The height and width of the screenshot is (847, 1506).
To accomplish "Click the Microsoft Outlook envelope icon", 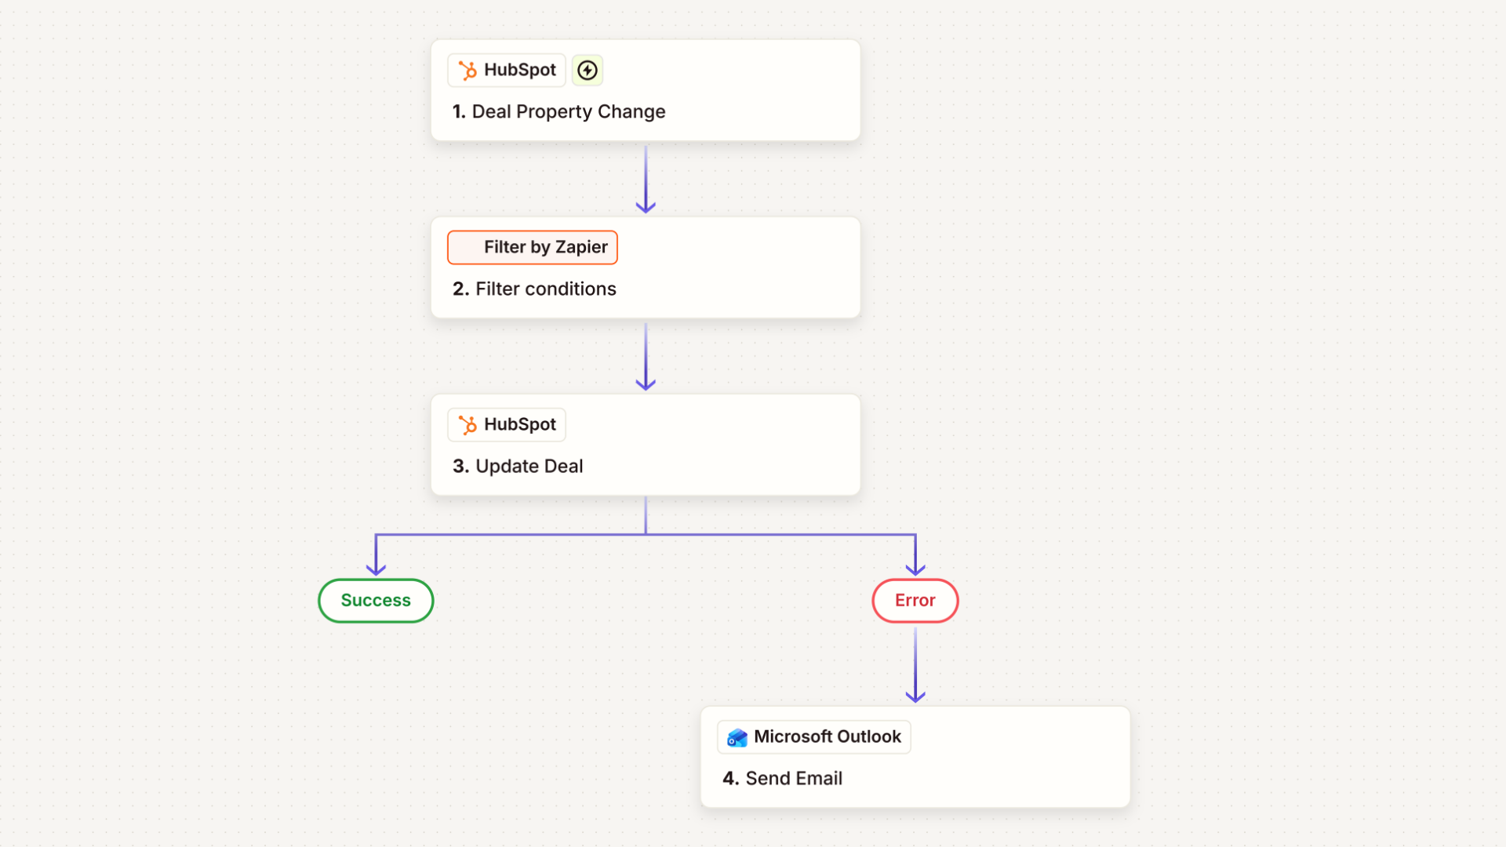I will click(737, 737).
